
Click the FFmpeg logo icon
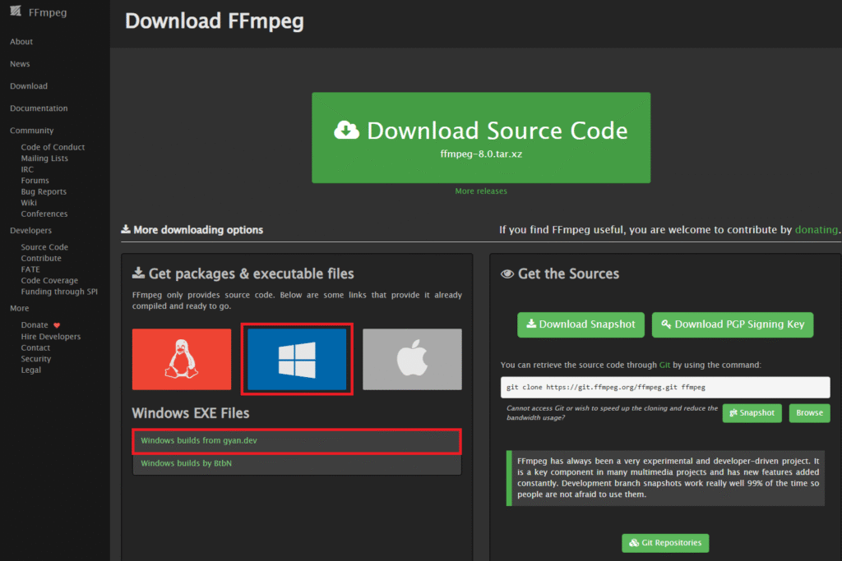point(16,11)
